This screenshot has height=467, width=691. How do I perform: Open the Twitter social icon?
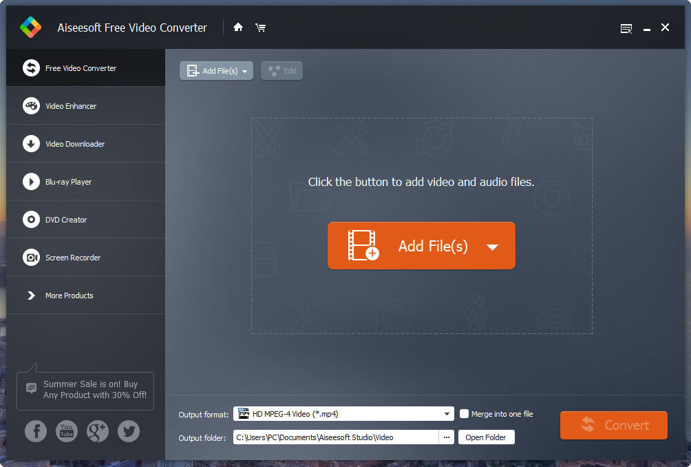(x=128, y=431)
